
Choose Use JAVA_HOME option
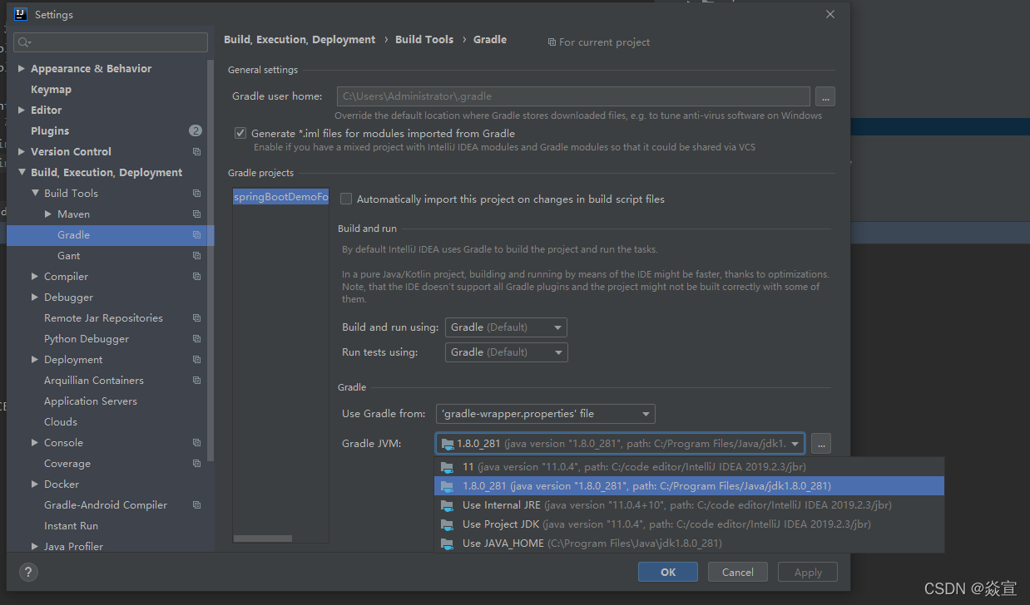click(689, 544)
